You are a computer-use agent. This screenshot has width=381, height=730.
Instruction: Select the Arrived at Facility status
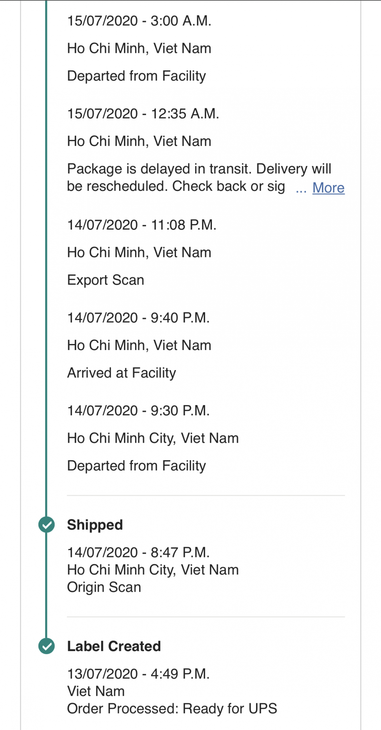pos(122,373)
